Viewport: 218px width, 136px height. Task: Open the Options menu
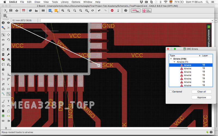pos(76,2)
